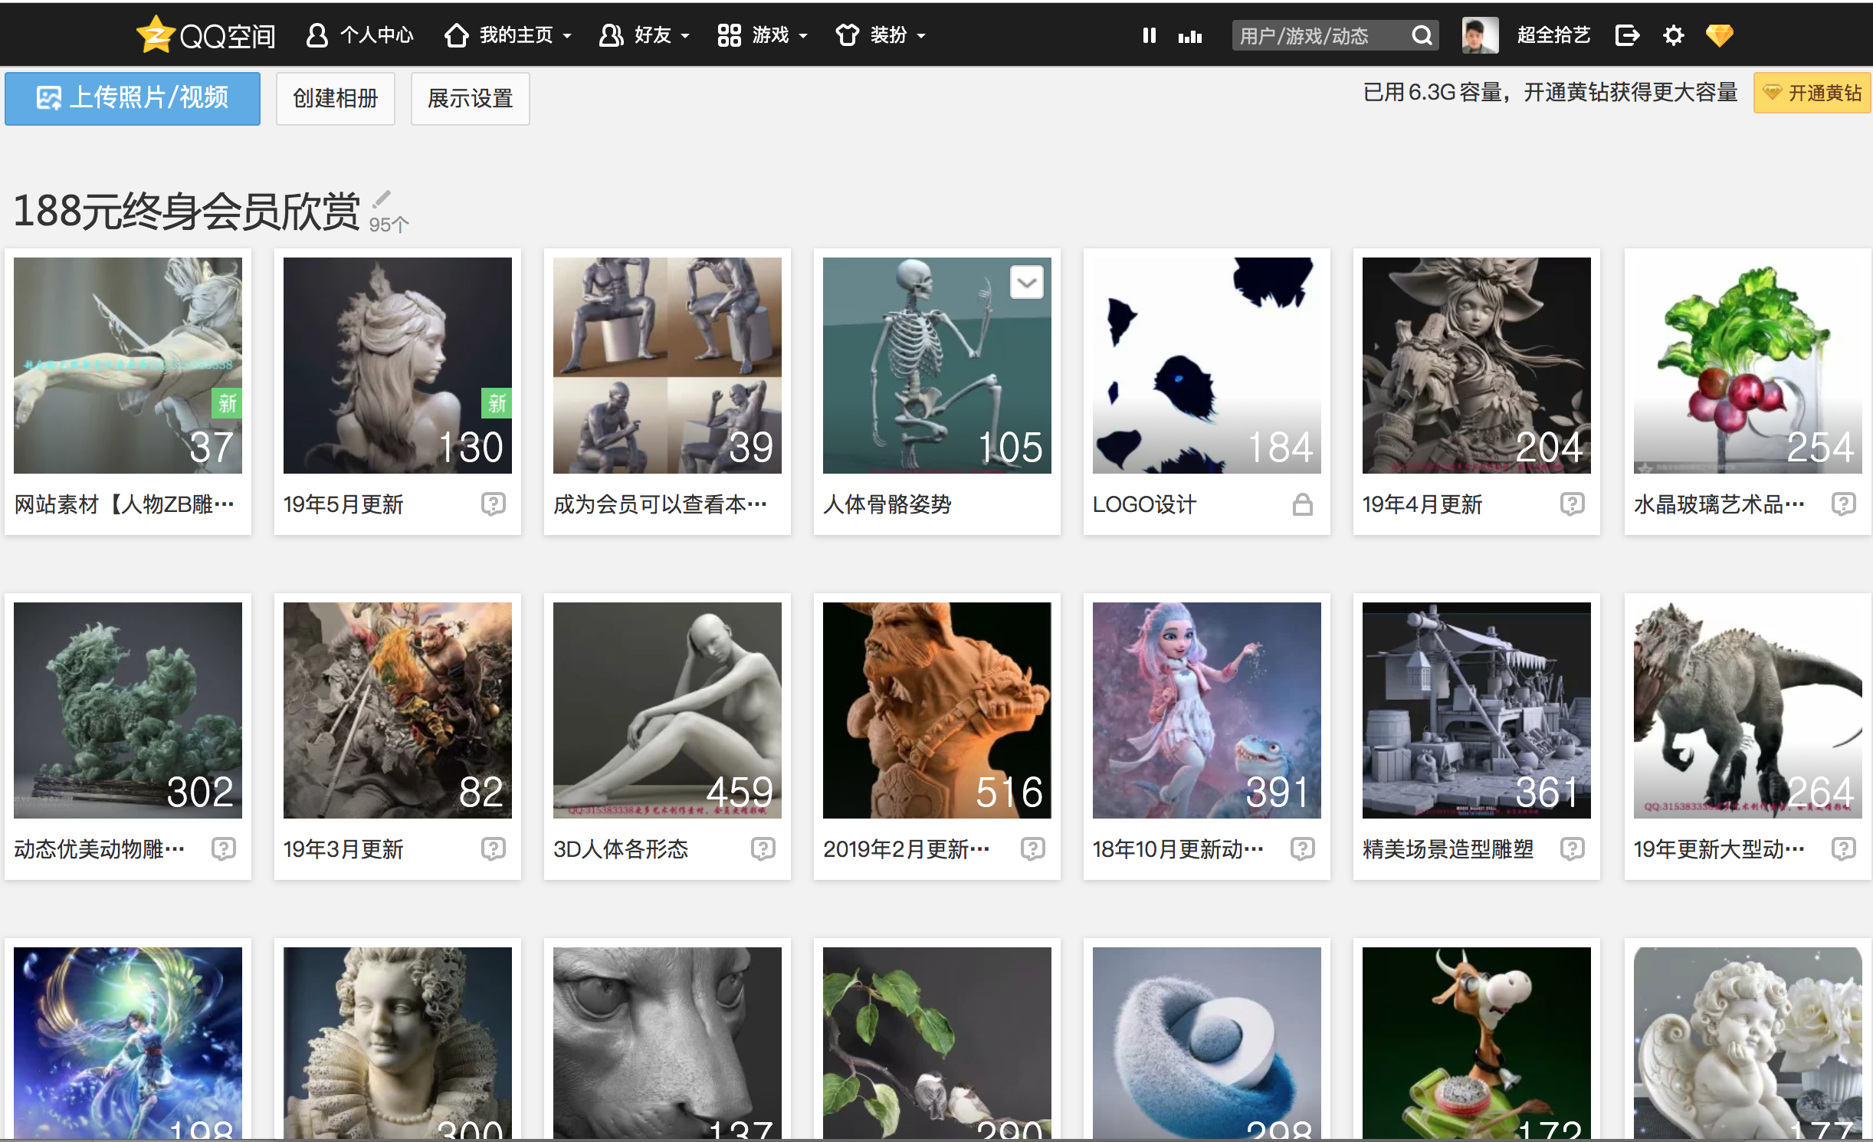The width and height of the screenshot is (1873, 1142).
Task: Edit the album title with pencil icon
Action: point(382,199)
